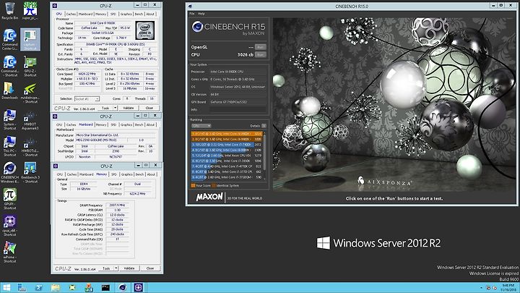This screenshot has height=293, width=520.
Task: Open the CINEBENCH Windows desktop shortcut
Action: click(9, 172)
